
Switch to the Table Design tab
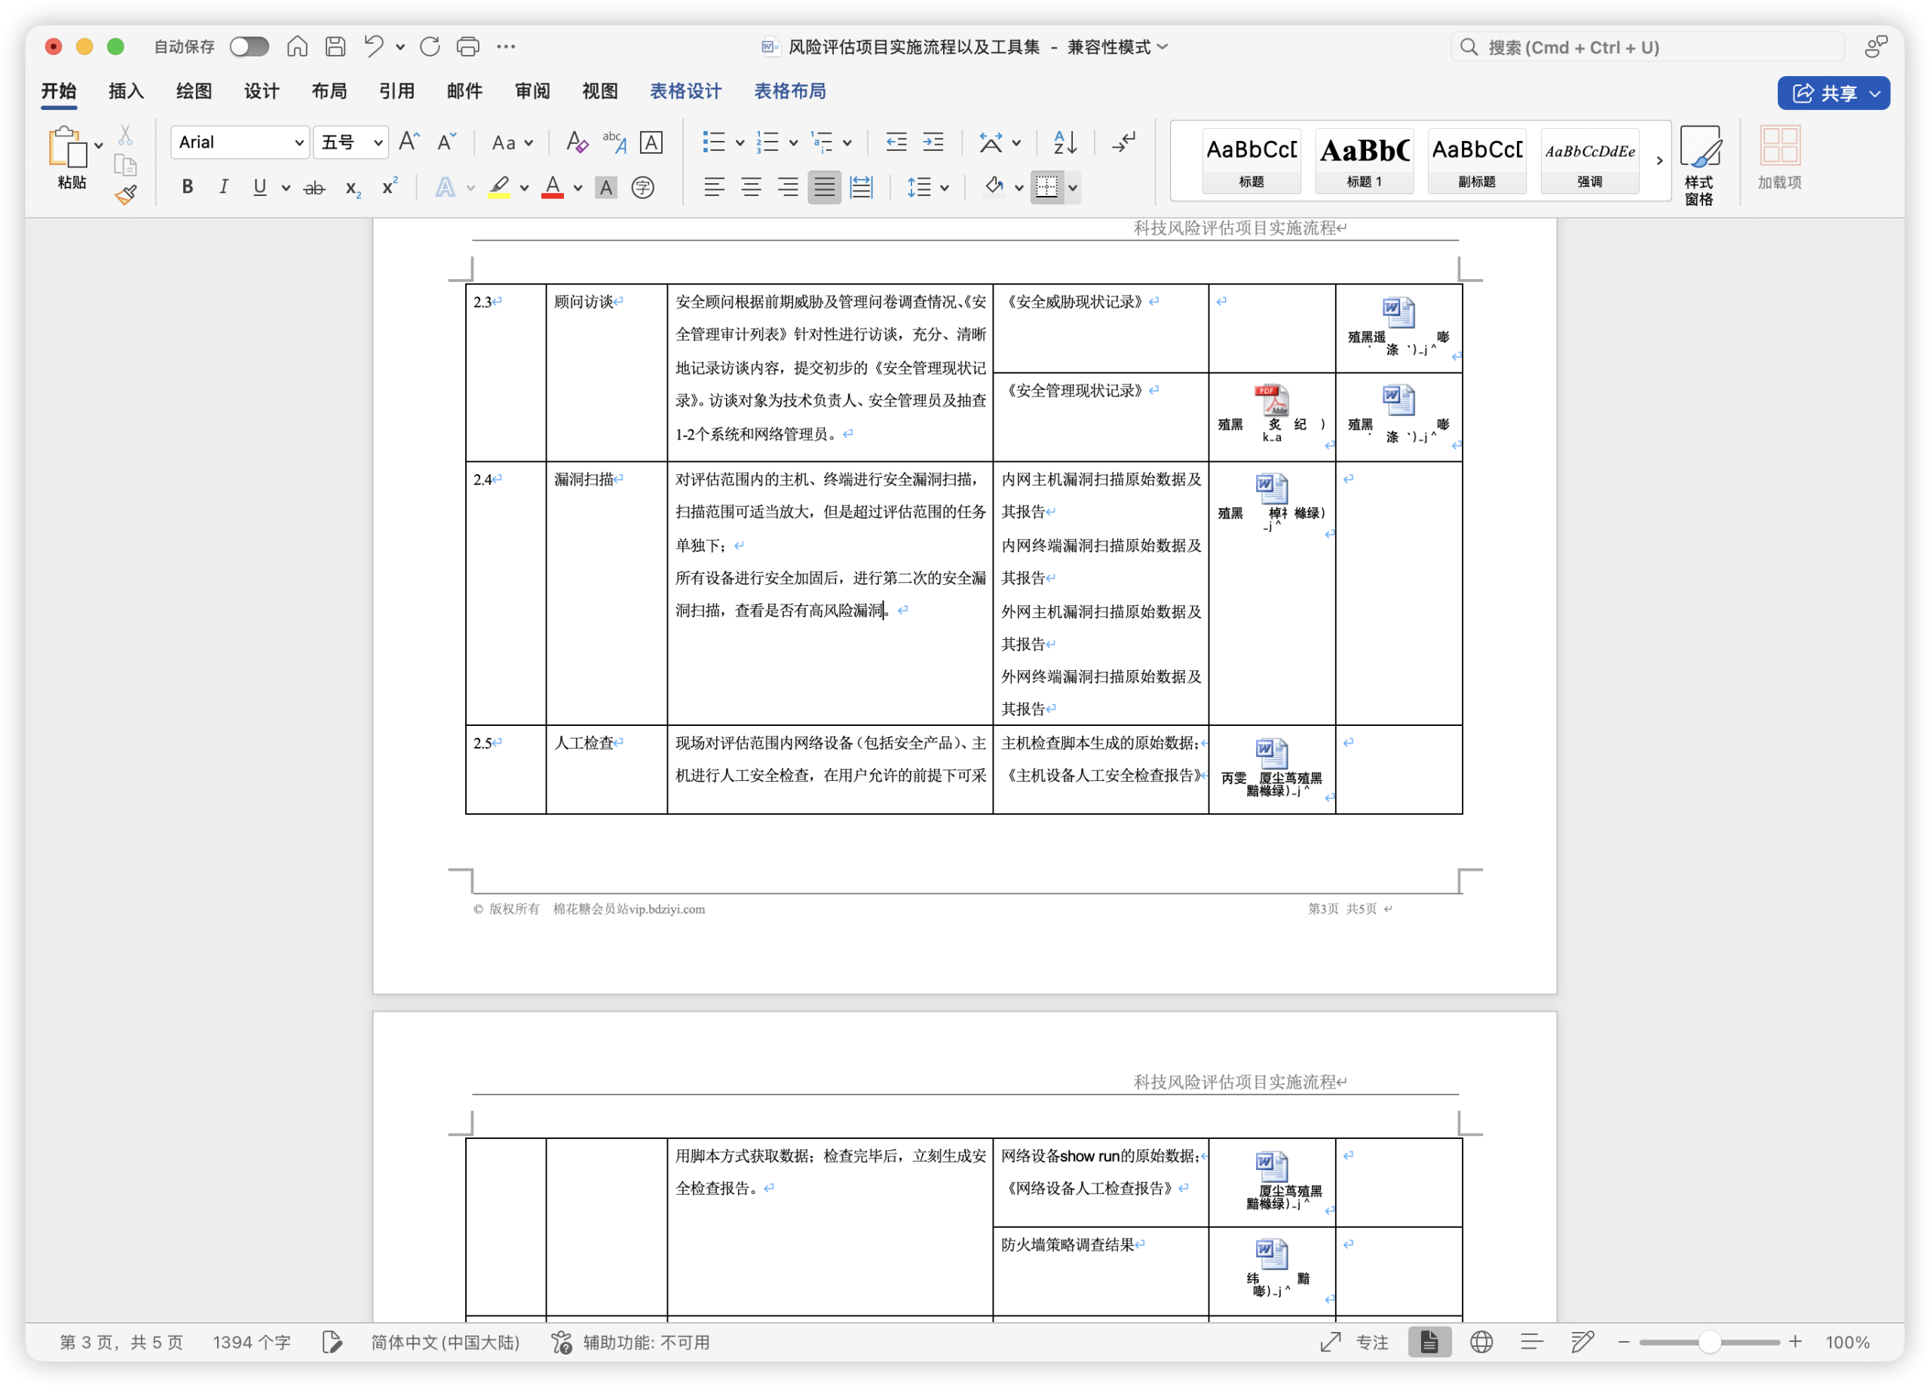(685, 91)
